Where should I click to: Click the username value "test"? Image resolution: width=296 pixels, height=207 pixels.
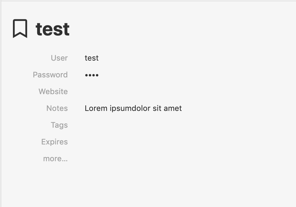pos(91,58)
